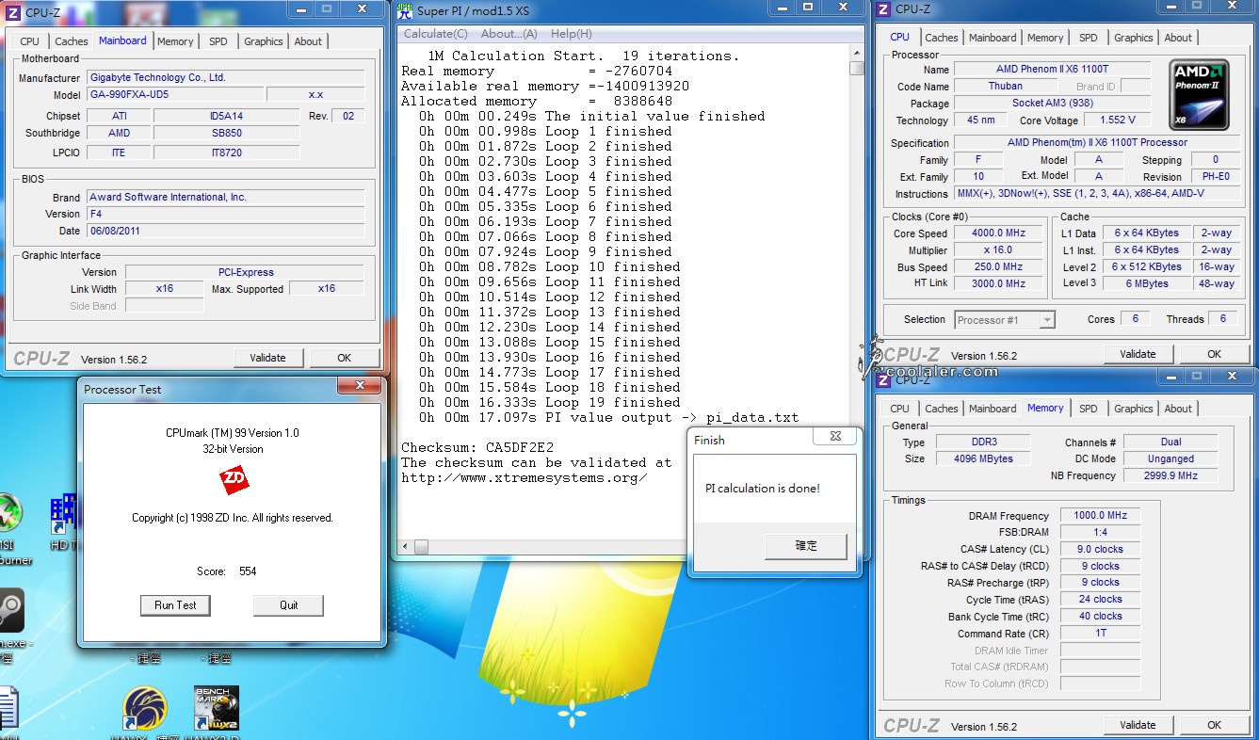Screen dimensions: 1259x740
Task: Switch to About tab in Mainboard window
Action: coord(308,41)
